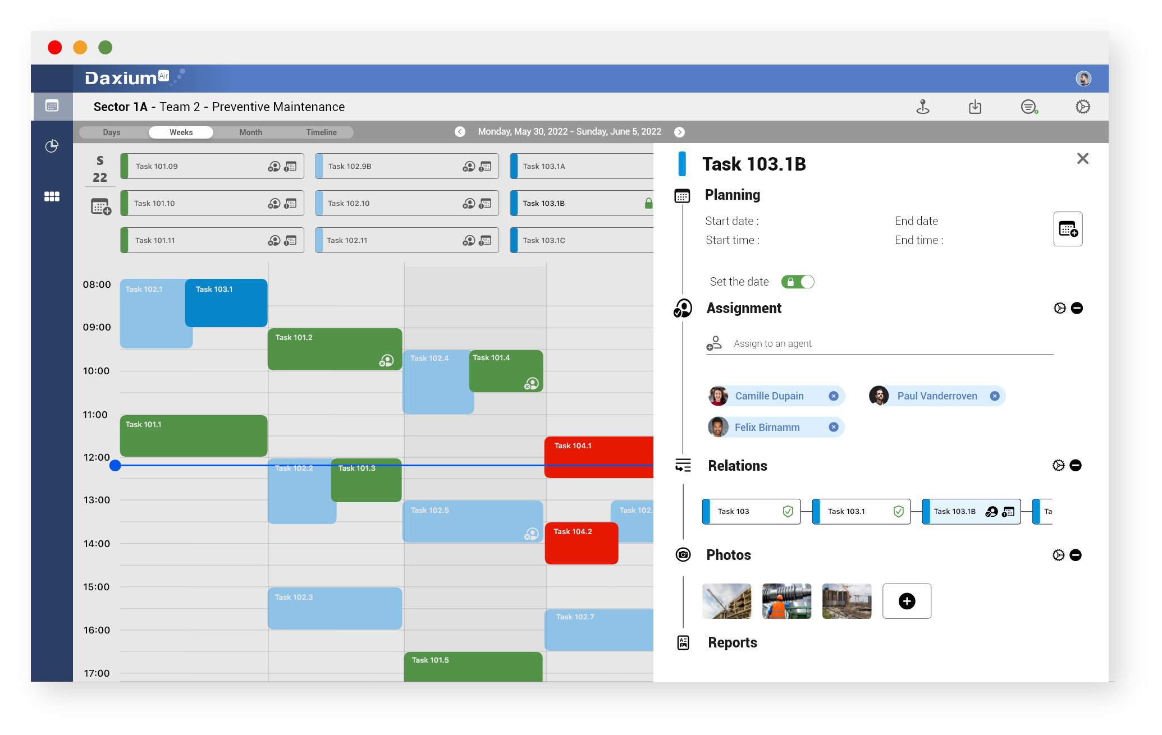Viewport: 1162px width, 735px height.
Task: Remove Camille Dupain from assignment
Action: pyautogui.click(x=832, y=396)
